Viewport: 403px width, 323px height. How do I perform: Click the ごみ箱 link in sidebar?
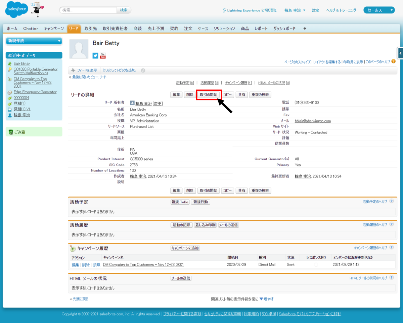[19, 132]
